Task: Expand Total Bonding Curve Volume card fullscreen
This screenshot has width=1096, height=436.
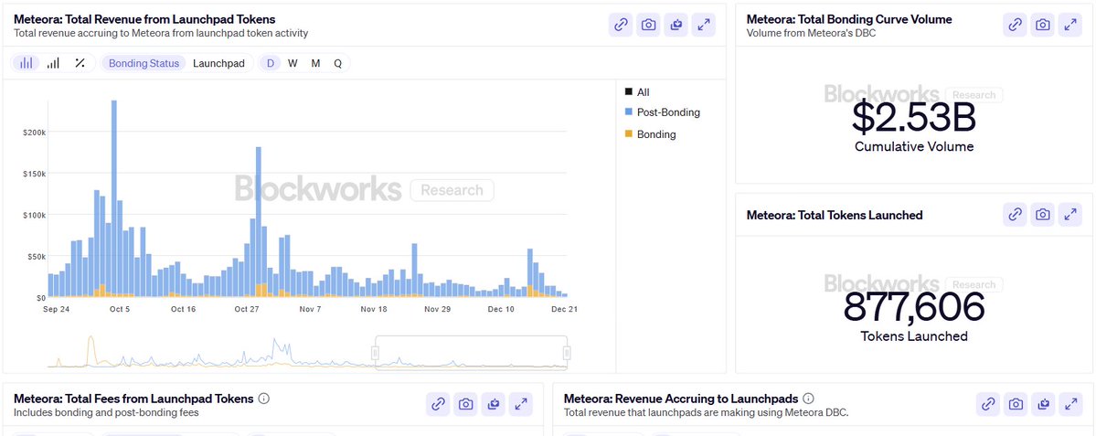Action: point(1070,26)
